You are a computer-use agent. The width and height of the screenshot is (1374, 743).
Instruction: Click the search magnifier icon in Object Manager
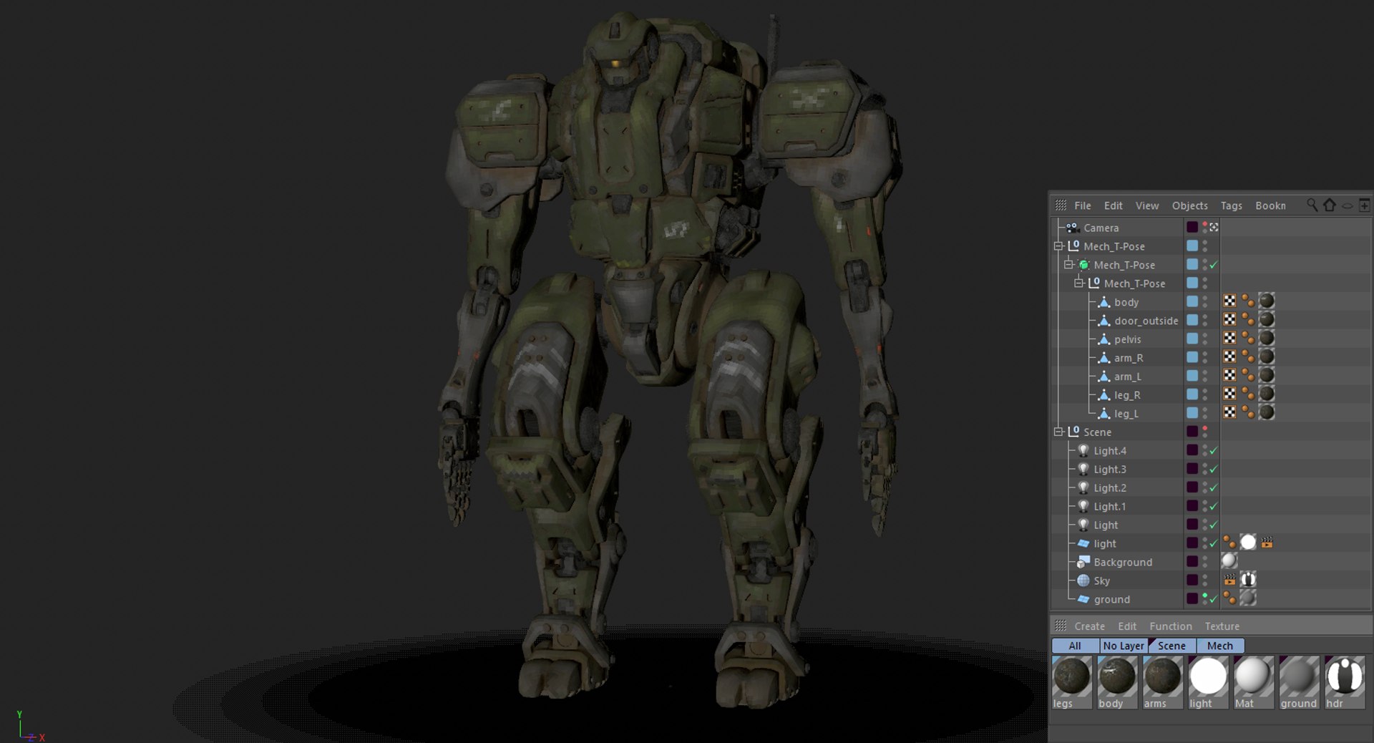click(x=1312, y=205)
